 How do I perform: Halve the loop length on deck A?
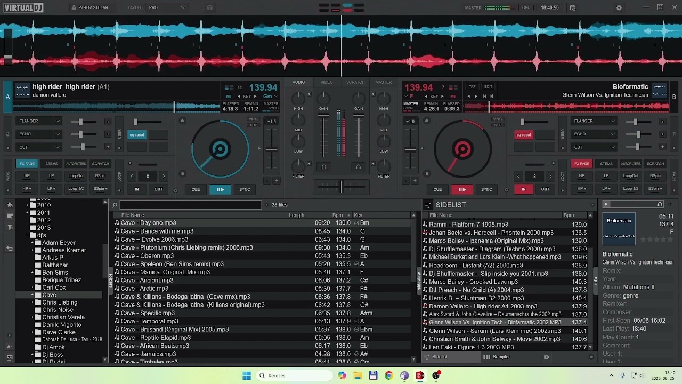point(132,176)
